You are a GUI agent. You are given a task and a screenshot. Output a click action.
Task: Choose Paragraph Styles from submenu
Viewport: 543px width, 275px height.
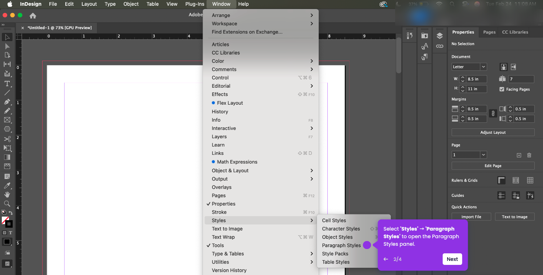[341, 245]
